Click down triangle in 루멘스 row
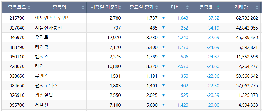 pos(163,76)
